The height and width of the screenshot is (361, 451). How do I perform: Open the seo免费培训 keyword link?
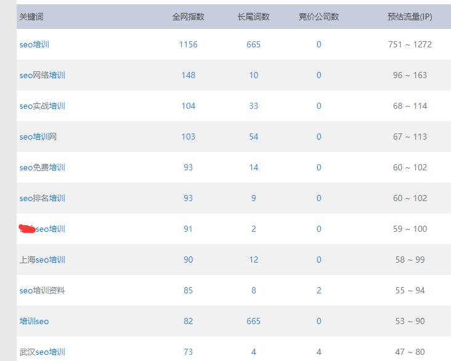click(x=42, y=167)
